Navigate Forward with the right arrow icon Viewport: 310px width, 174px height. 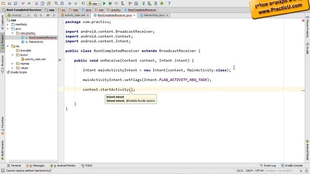pos(76,3)
